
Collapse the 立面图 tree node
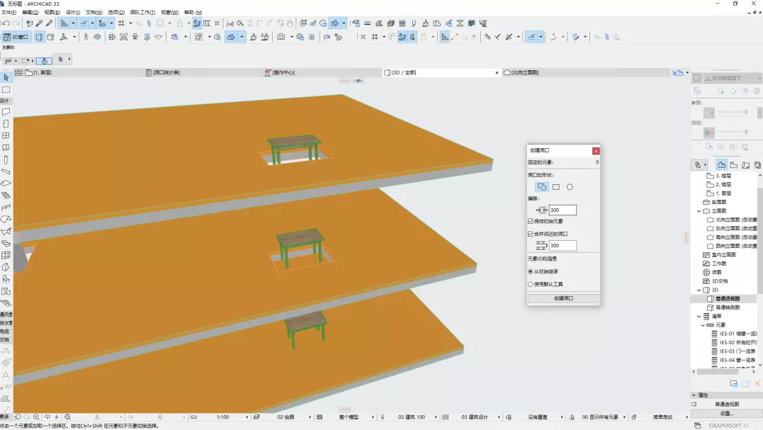point(699,210)
